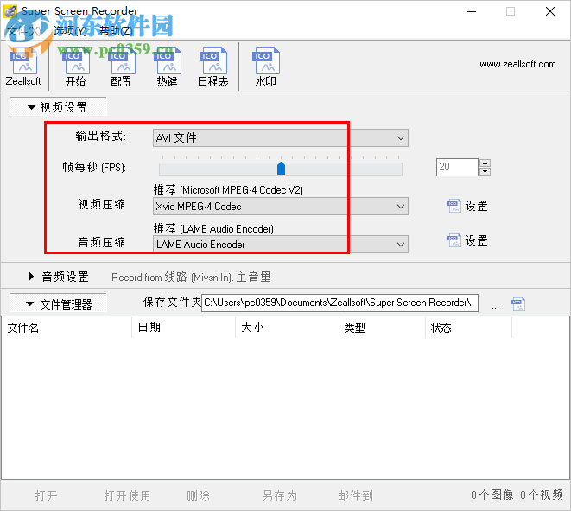Image resolution: width=571 pixels, height=511 pixels.
Task: Click the 邮件到 button
Action: pos(355,495)
